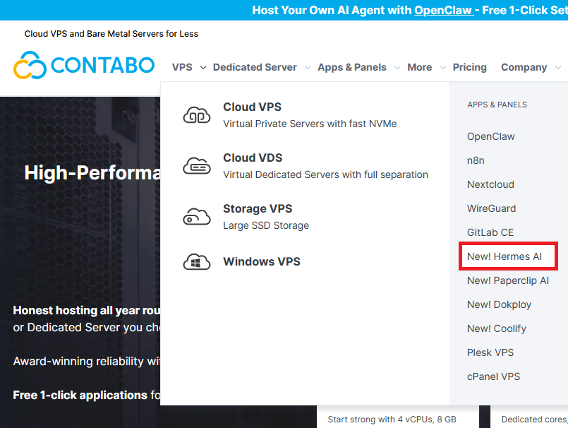Screen dimensions: 568x428
Task: Open the n8n app link
Action: click(476, 160)
